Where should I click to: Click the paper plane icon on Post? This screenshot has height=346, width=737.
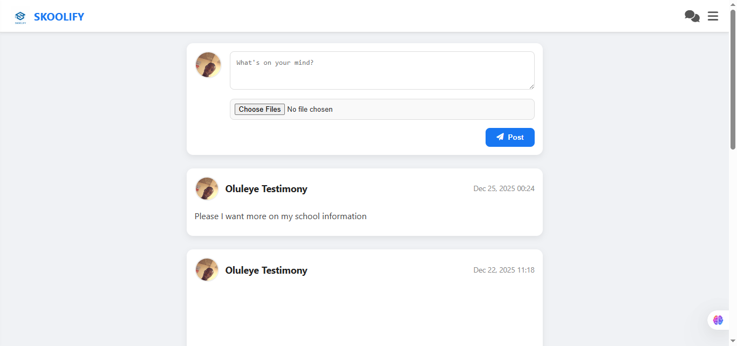(x=500, y=137)
